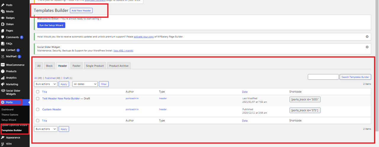Switch to the Block tab
The height and width of the screenshot is (147, 379).
click(x=49, y=66)
